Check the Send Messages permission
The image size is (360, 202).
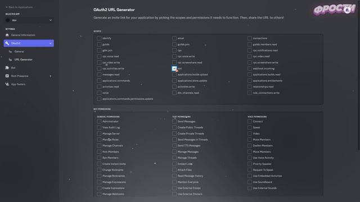pyautogui.click(x=174, y=121)
